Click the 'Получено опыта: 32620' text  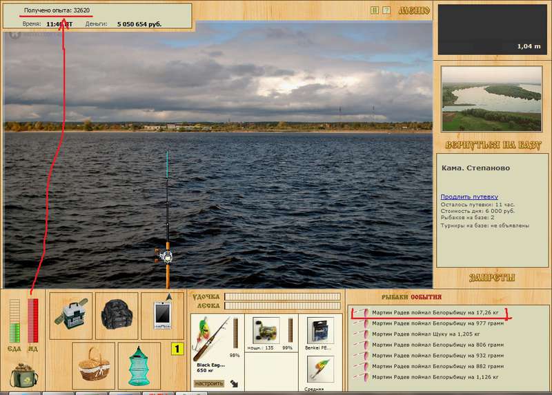coord(57,10)
